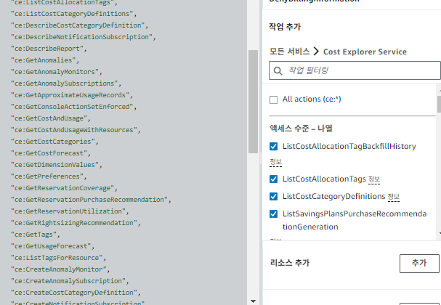The width and height of the screenshot is (441, 305).
Task: Click the search magnifier icon in filter box
Action: [278, 71]
